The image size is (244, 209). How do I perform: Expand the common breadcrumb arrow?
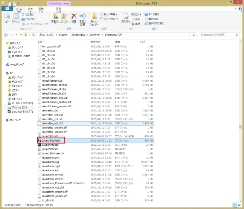tap(102, 35)
